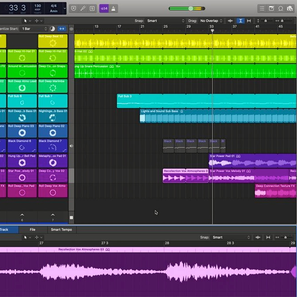Click the Tuner fork icon in the control bar

[83, 8]
